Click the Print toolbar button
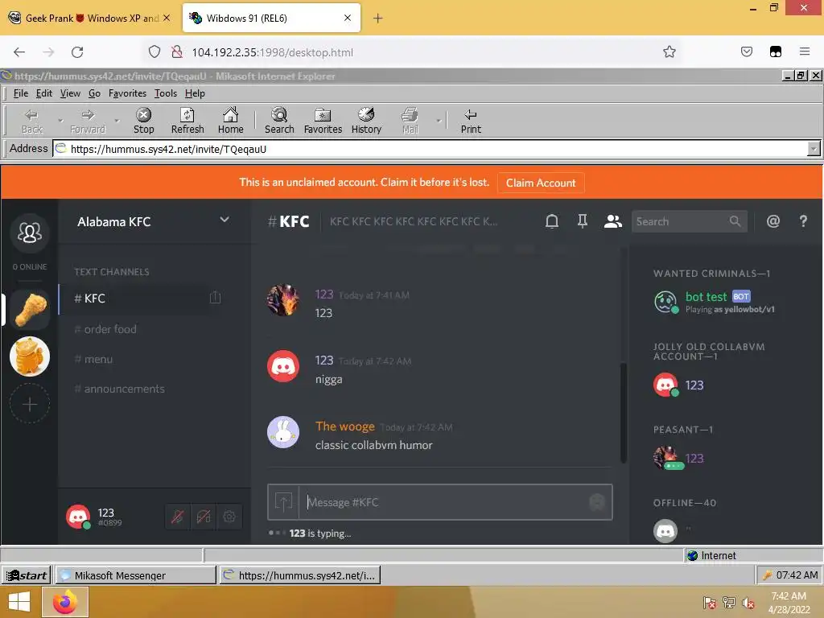The image size is (824, 618). [x=471, y=121]
